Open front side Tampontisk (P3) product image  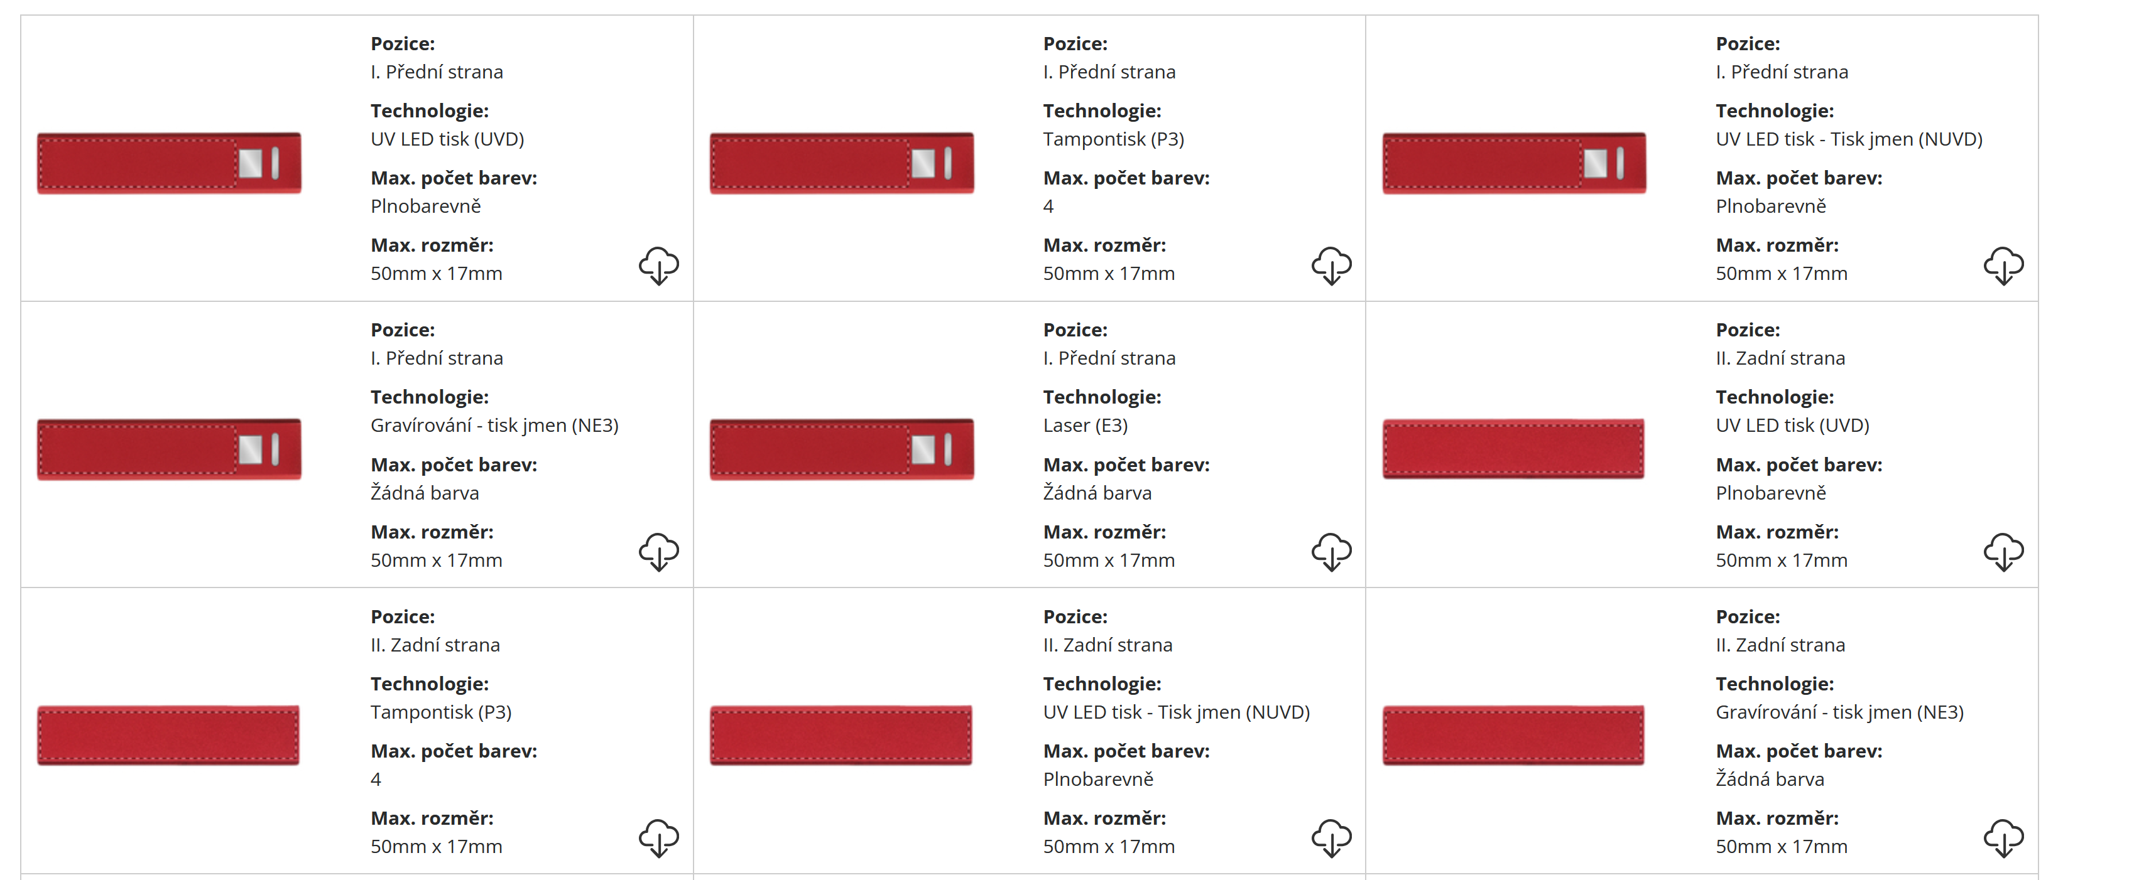pyautogui.click(x=841, y=163)
